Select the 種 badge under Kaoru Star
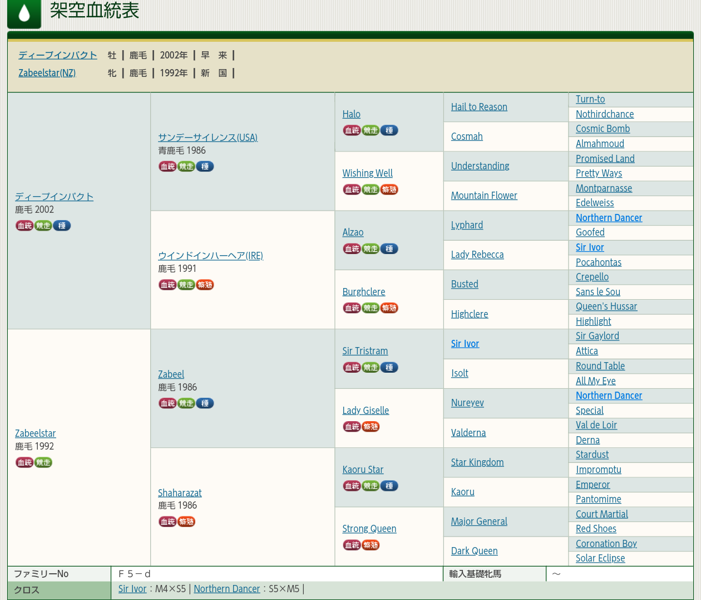This screenshot has width=701, height=600. 389,486
